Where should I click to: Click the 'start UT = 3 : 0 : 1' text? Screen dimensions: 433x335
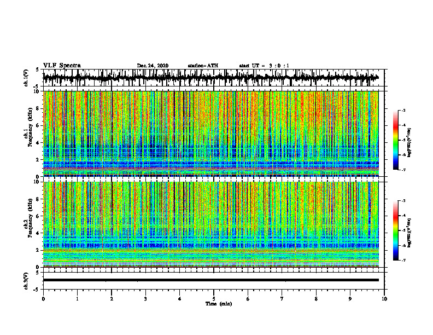pyautogui.click(x=264, y=66)
